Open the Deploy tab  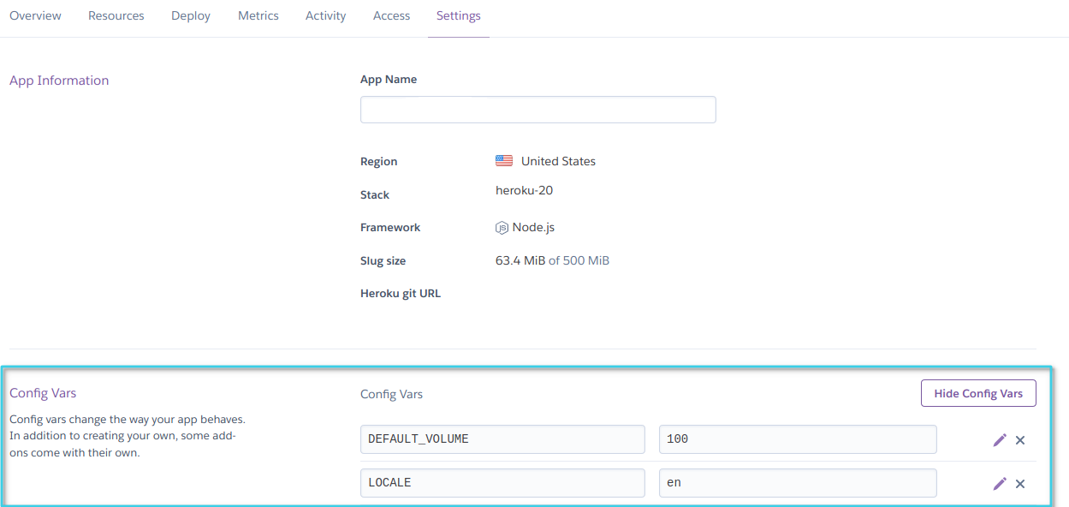[190, 15]
